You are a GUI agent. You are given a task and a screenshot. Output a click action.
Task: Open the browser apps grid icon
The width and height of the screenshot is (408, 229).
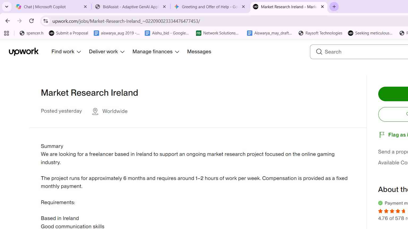coord(7,33)
